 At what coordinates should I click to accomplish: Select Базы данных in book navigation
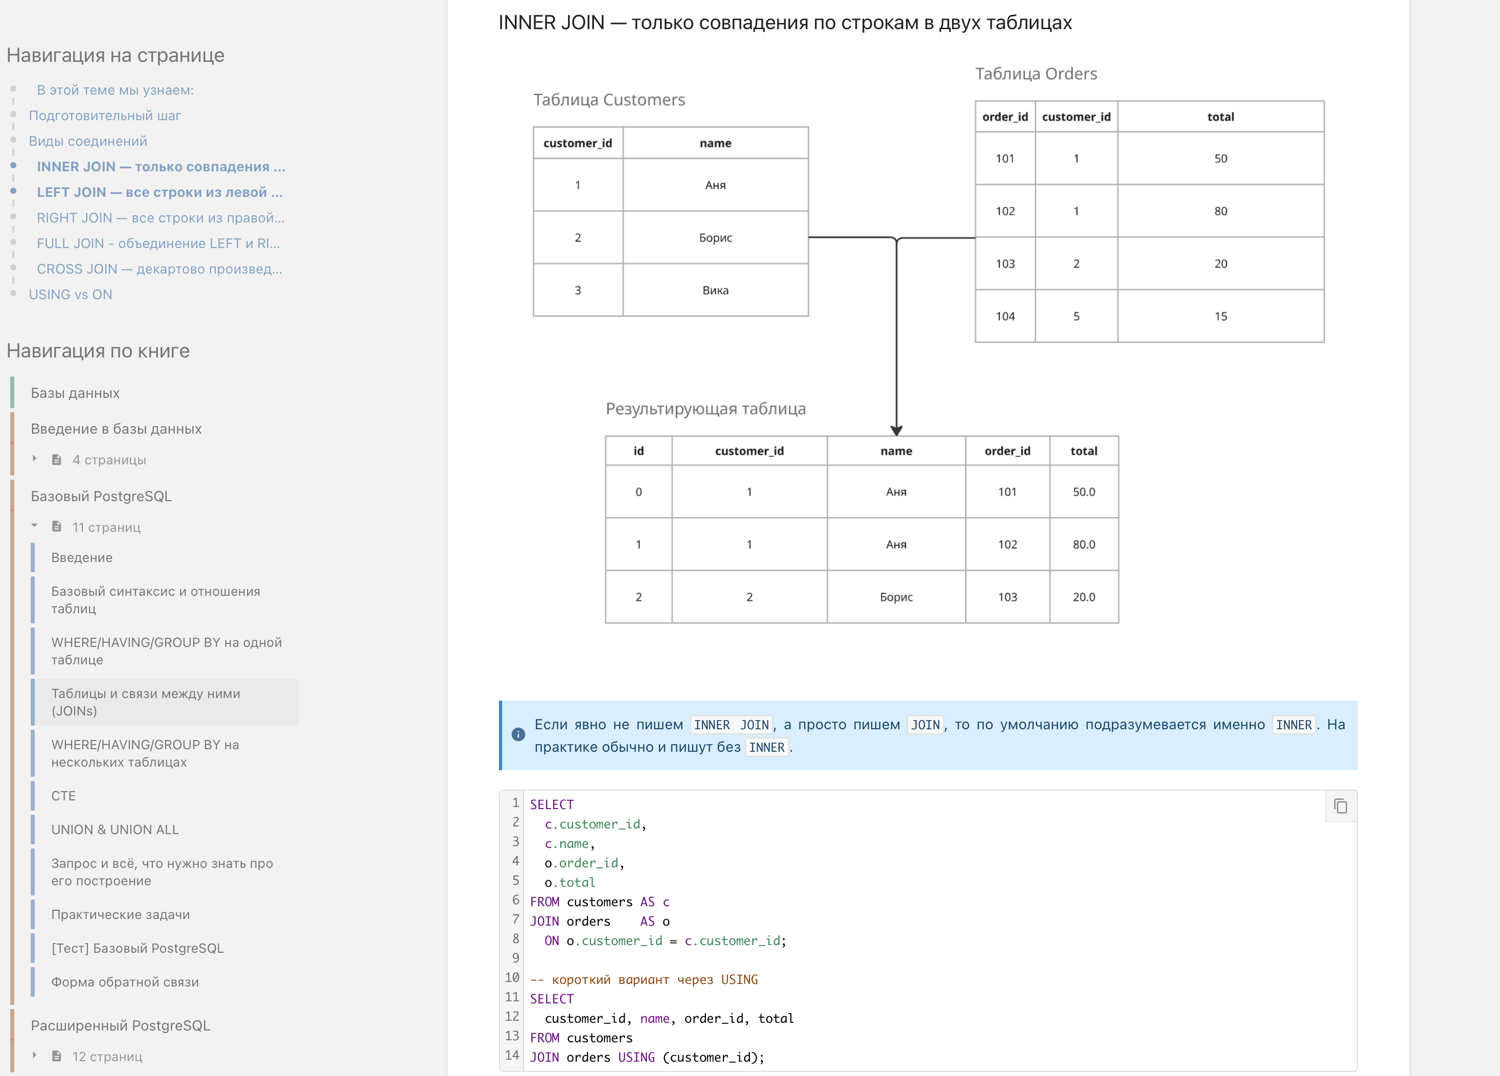click(x=75, y=393)
